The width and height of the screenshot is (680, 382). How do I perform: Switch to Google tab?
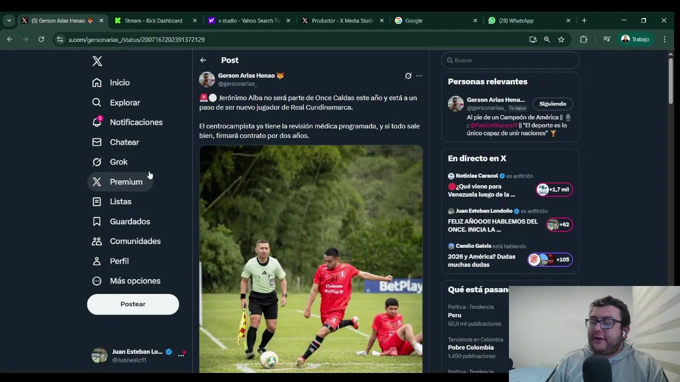tap(436, 21)
